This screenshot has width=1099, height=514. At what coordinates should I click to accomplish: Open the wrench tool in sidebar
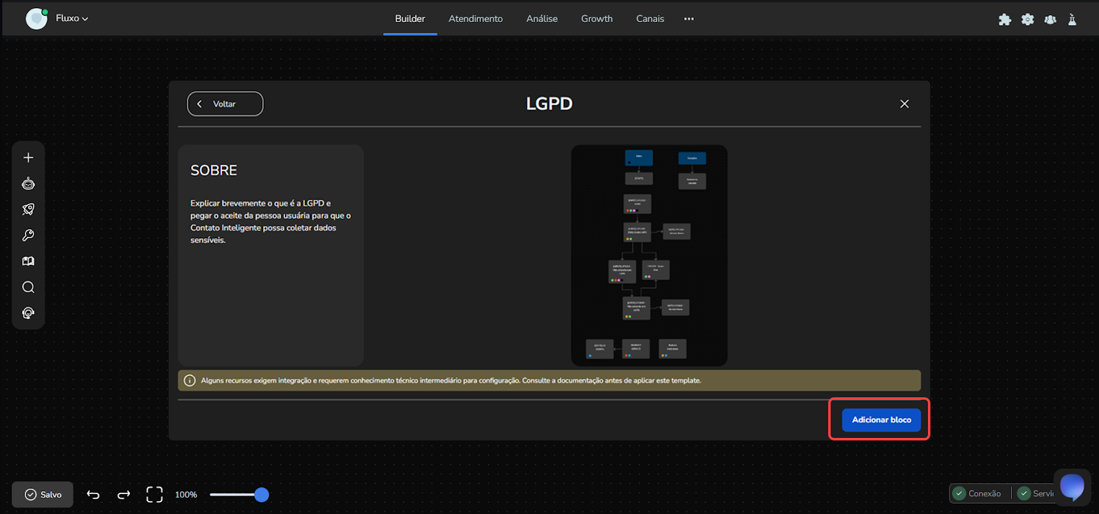[28, 235]
